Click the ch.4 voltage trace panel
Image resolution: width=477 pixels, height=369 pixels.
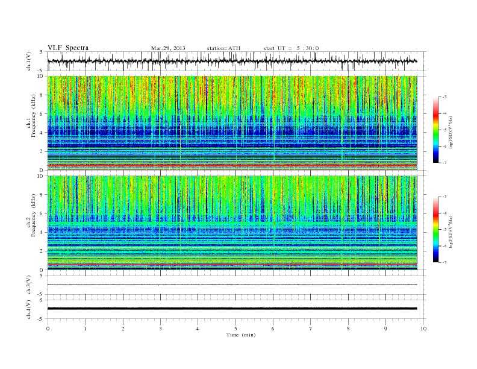pos(237,309)
